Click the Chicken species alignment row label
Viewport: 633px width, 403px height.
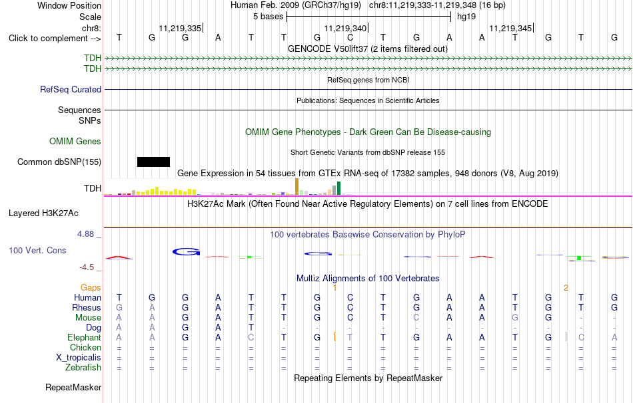pos(85,347)
